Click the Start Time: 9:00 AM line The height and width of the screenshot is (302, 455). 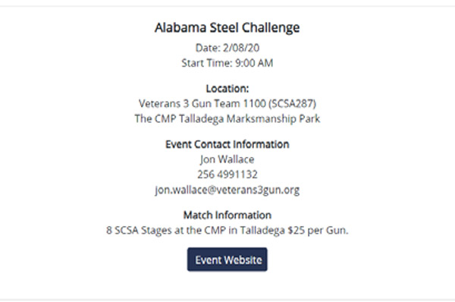pos(227,63)
